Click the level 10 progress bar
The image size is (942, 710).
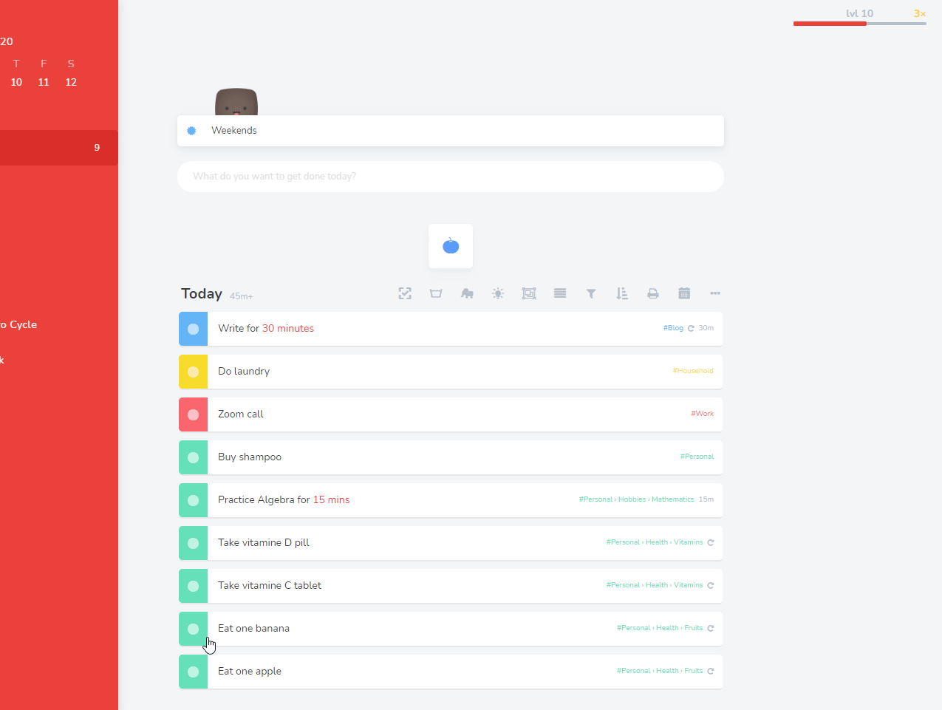860,24
